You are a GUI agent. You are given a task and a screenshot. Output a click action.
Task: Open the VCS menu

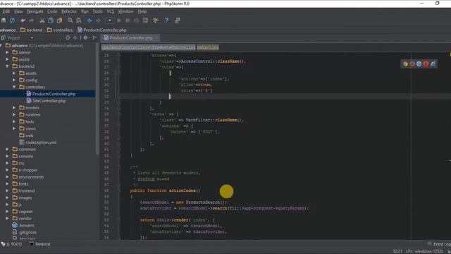(111, 11)
